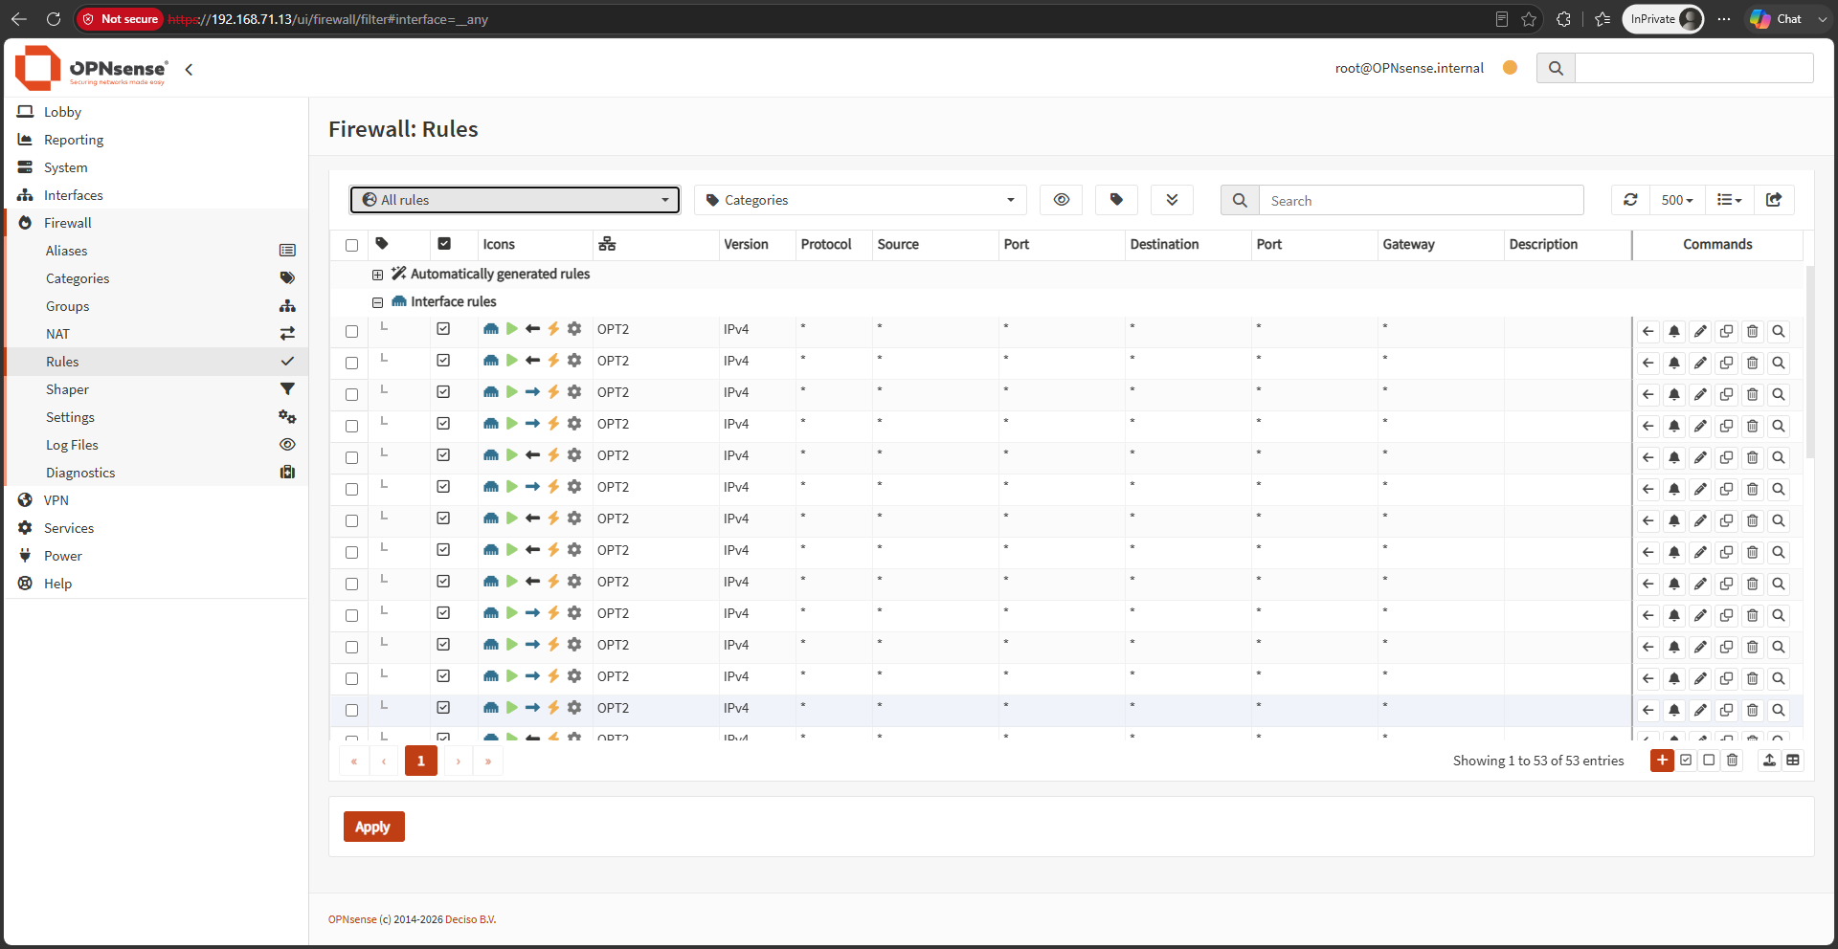This screenshot has width=1838, height=949.
Task: Sort by the Version column header
Action: point(746,245)
